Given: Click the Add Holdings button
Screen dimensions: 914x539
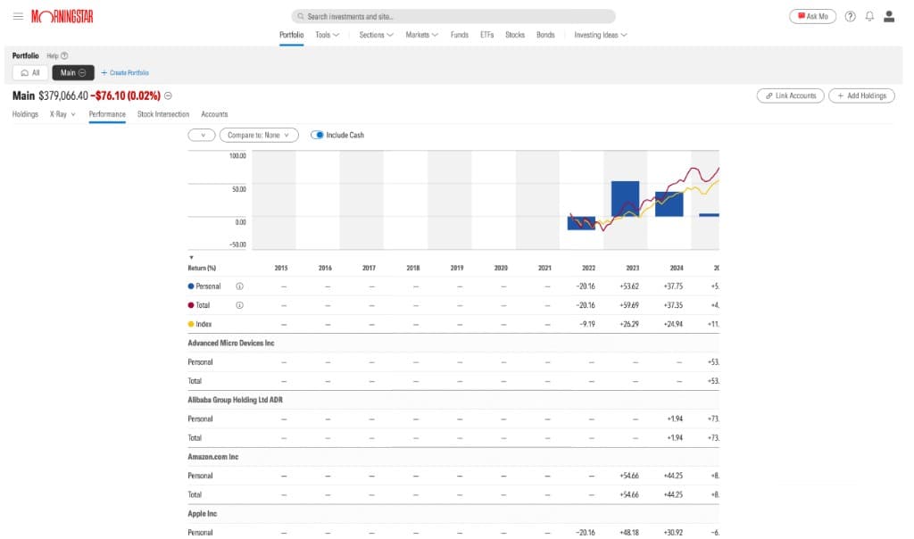Looking at the screenshot, I should pyautogui.click(x=861, y=95).
